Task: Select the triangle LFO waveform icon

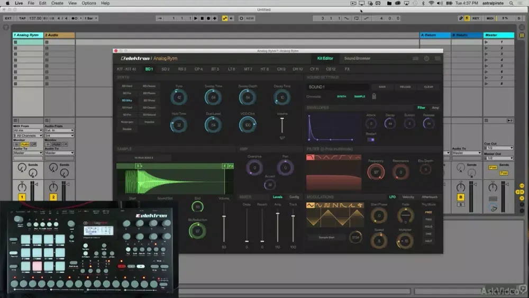Action: [311, 205]
